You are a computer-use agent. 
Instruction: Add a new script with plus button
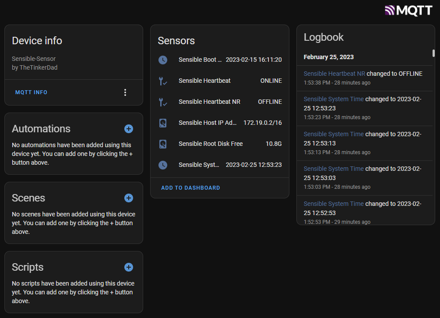point(129,267)
